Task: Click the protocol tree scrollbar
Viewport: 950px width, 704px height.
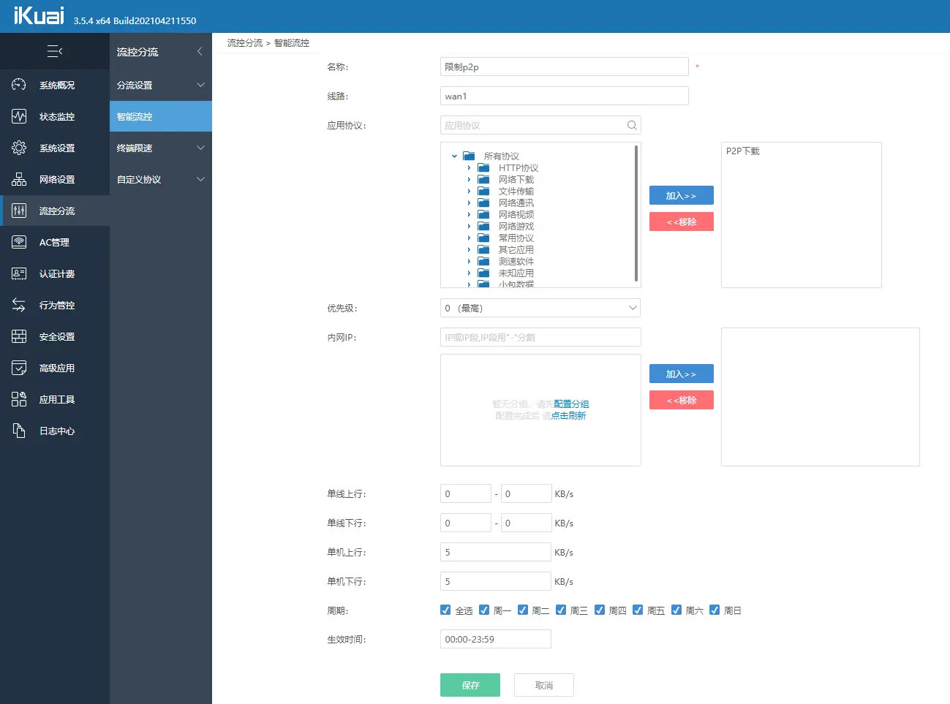Action: pyautogui.click(x=636, y=213)
